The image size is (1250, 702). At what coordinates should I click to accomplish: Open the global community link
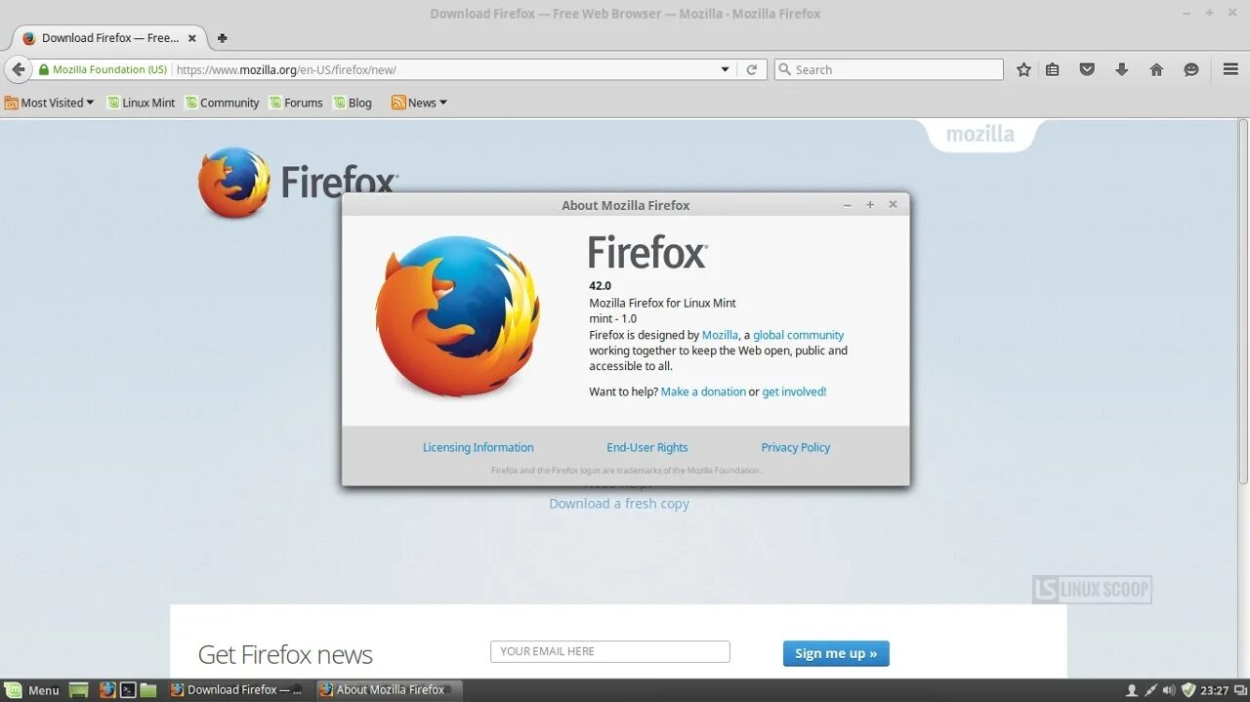coord(798,335)
